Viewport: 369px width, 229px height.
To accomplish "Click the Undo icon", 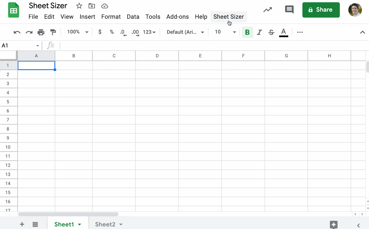I will (x=17, y=32).
